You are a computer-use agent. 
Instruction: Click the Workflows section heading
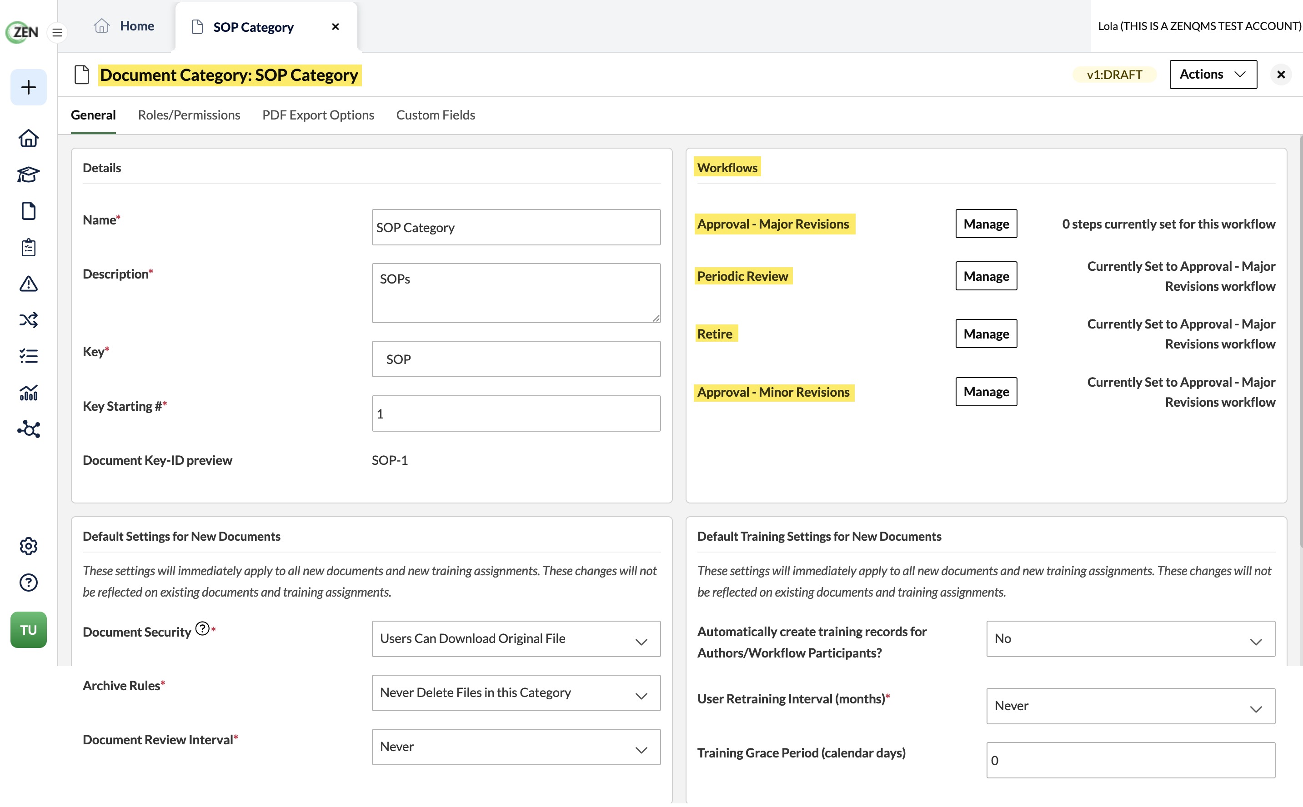pos(727,168)
